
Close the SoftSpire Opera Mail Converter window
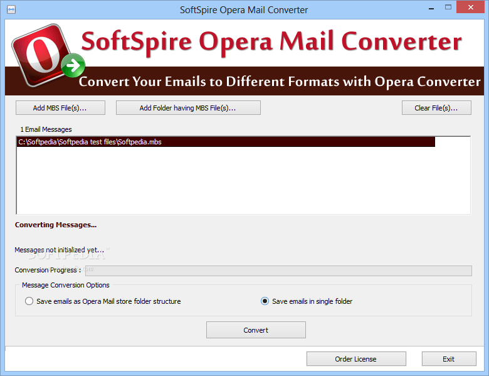coord(471,7)
